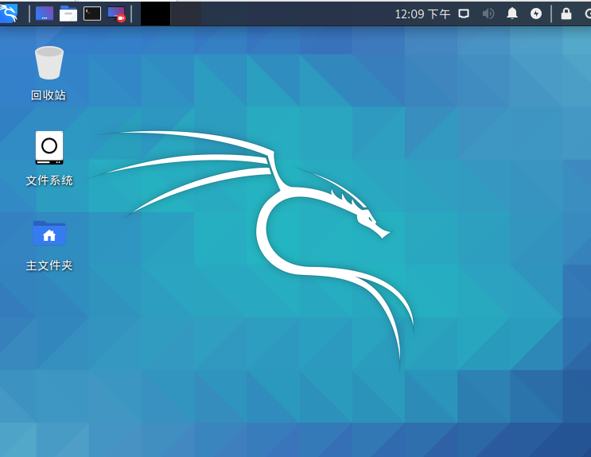Open the power manager lightning icon
Image resolution: width=591 pixels, height=457 pixels.
[536, 14]
